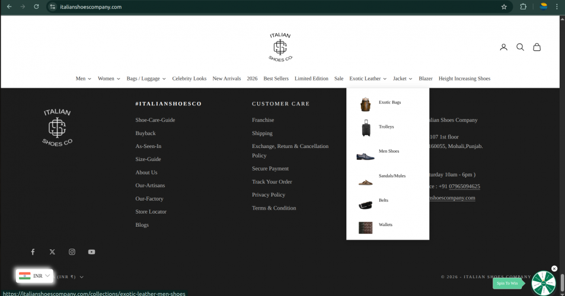Open the Blazer menu item
565x296 pixels.
[426, 78]
